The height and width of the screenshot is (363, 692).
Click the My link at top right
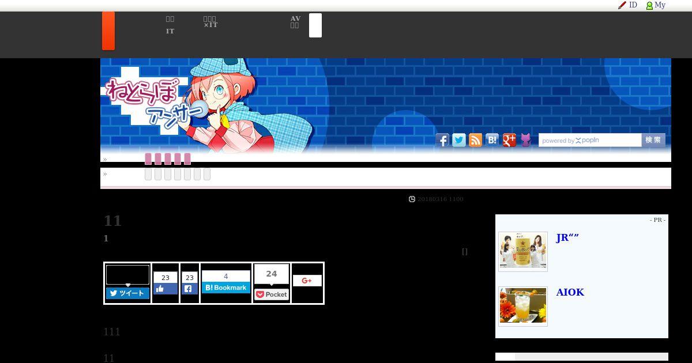pos(660,5)
